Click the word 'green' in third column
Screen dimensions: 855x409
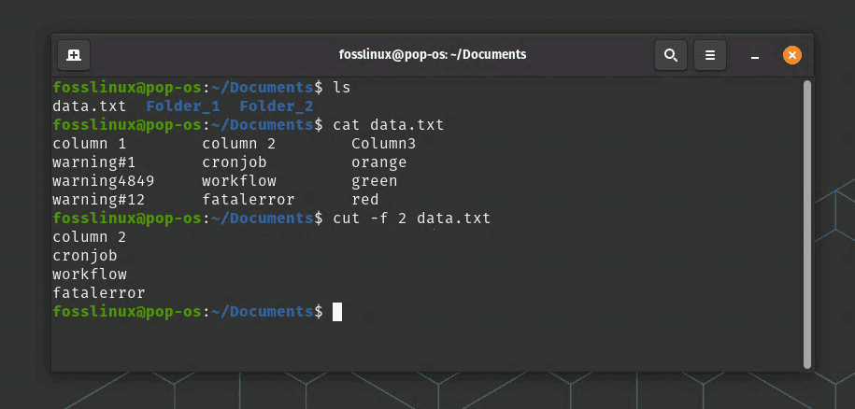tap(374, 181)
